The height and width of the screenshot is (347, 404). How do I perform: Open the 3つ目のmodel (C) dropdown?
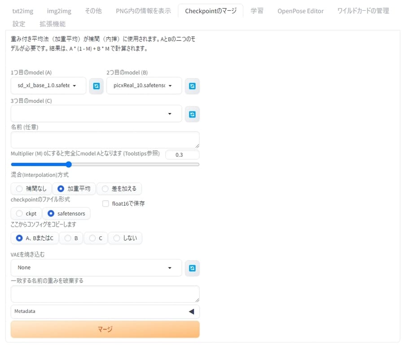[96, 114]
